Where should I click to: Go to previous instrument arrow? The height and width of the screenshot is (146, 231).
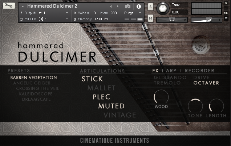111,6
